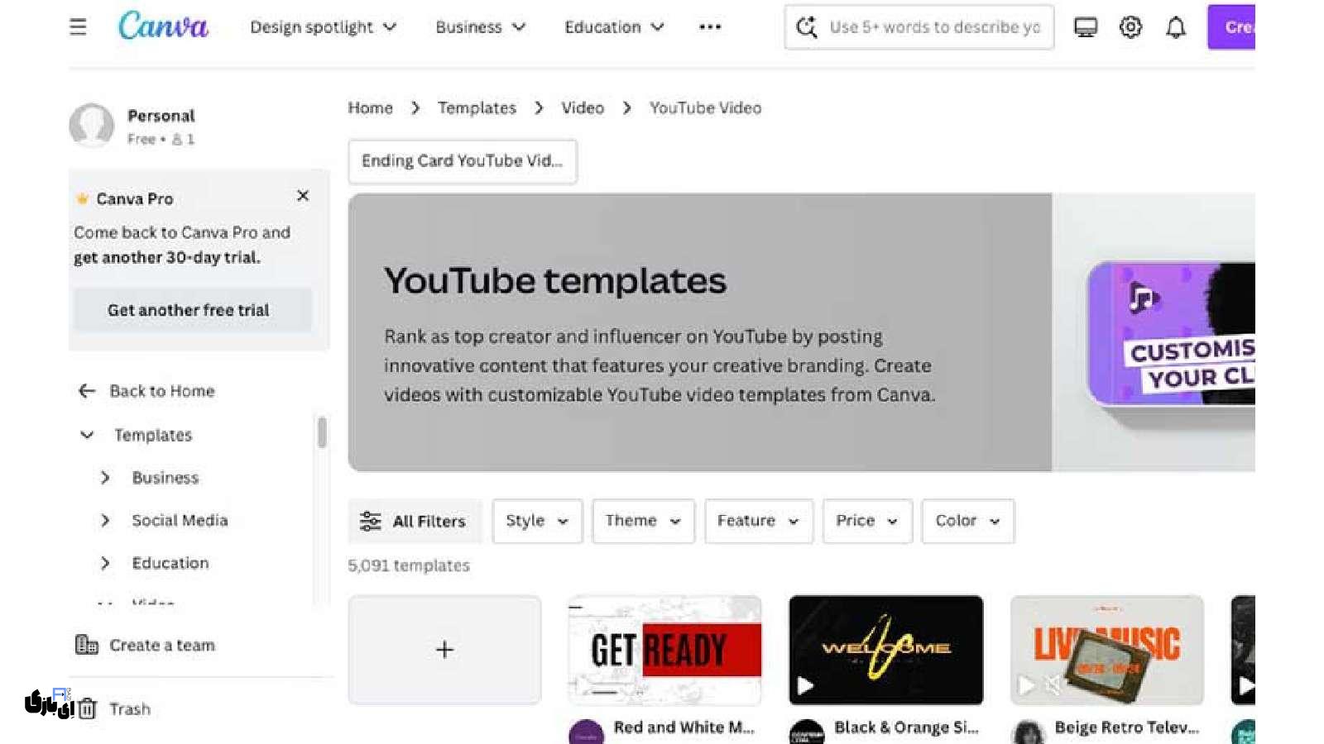The image size is (1324, 744).
Task: Click the 5,091 templates count text
Action: click(409, 565)
